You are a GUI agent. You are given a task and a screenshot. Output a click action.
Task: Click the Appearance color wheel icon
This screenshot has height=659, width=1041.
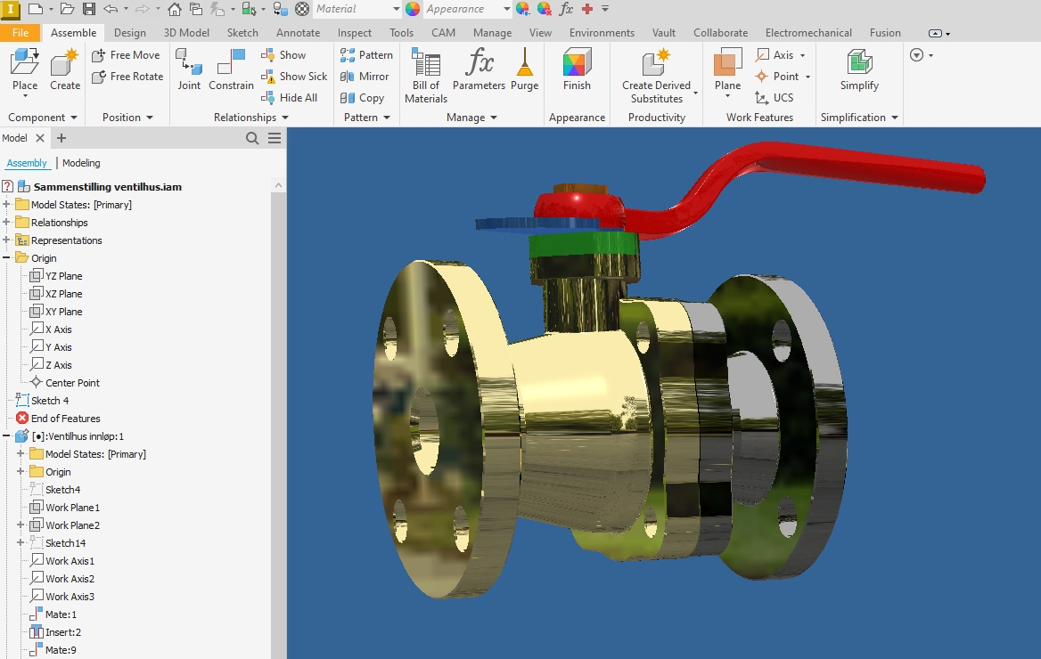coord(413,9)
